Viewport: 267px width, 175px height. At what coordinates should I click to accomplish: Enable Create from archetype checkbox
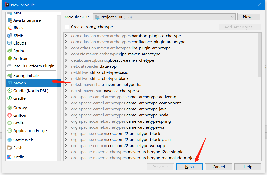tap(67, 27)
